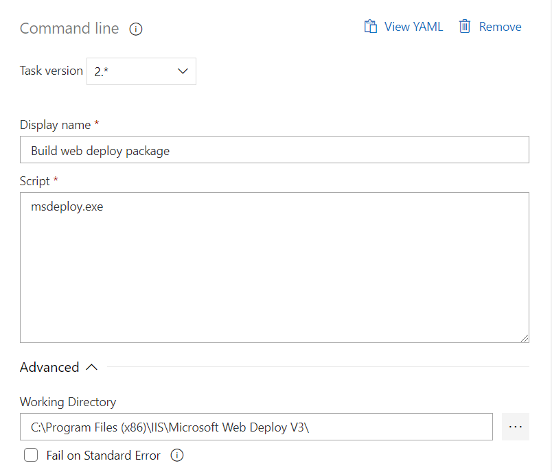Focus the Working Directory path field
This screenshot has width=552, height=472.
(256, 427)
